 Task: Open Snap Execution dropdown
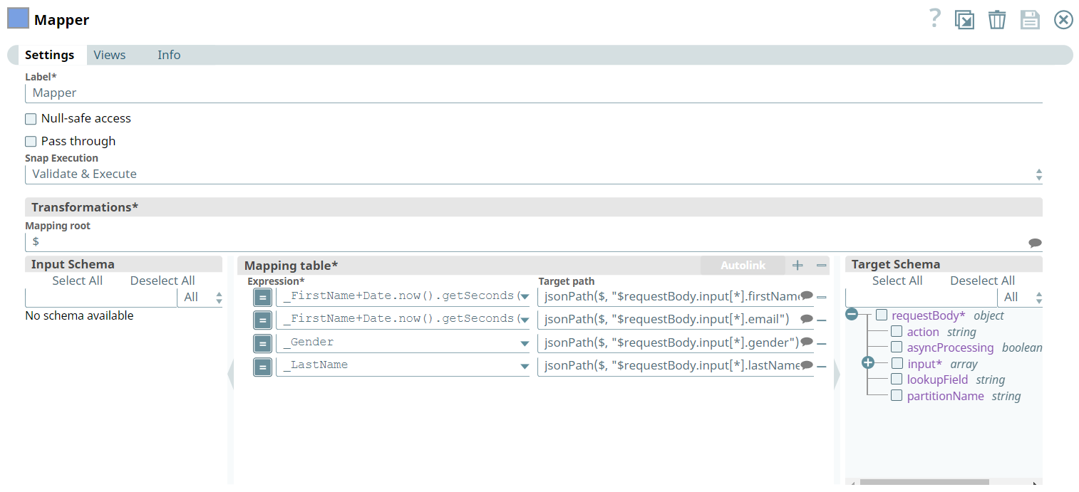click(533, 174)
